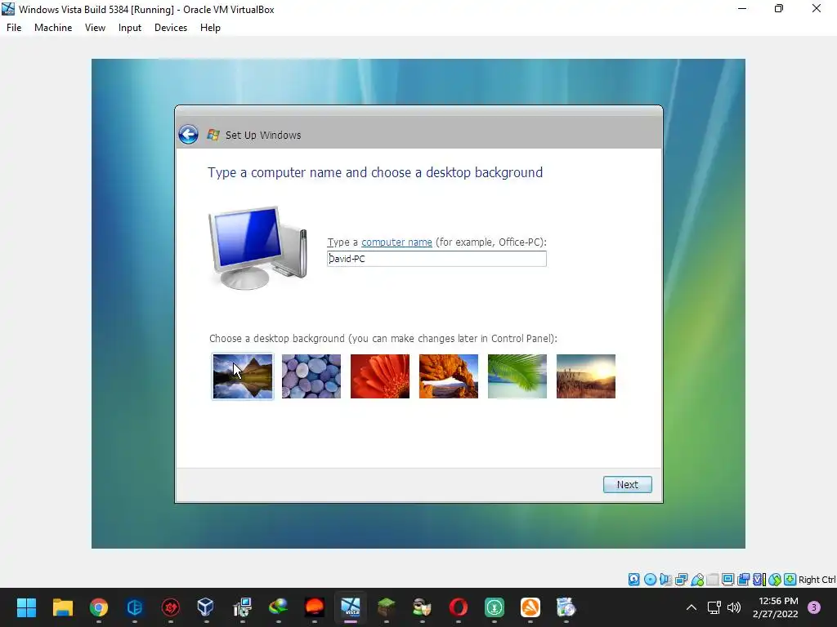Open the Devices menu
Screen dimensions: 837x627
(x=171, y=28)
